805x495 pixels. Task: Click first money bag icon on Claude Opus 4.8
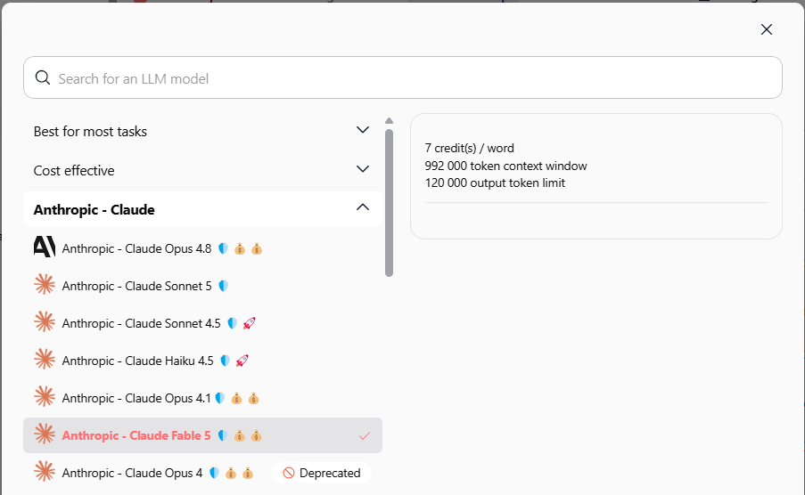(240, 249)
